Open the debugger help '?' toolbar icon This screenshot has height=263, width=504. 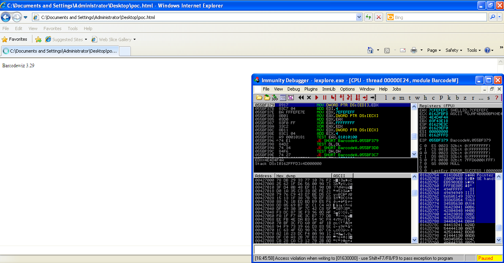497,98
